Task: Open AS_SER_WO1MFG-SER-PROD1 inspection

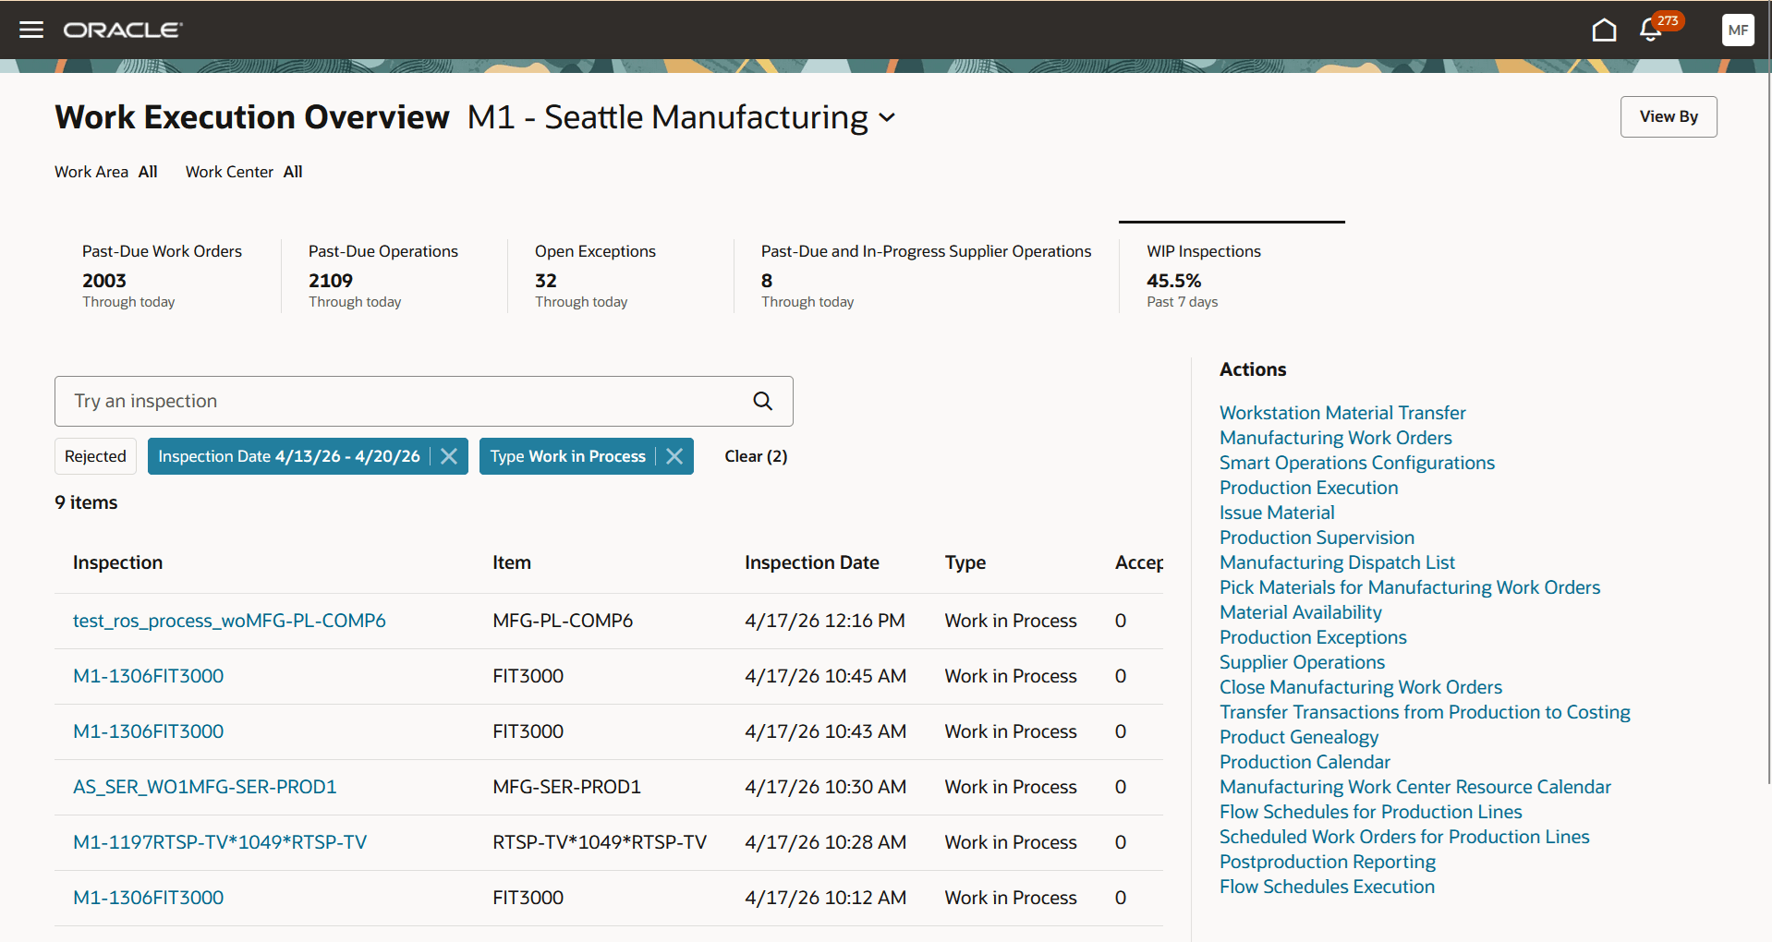Action: click(x=204, y=787)
